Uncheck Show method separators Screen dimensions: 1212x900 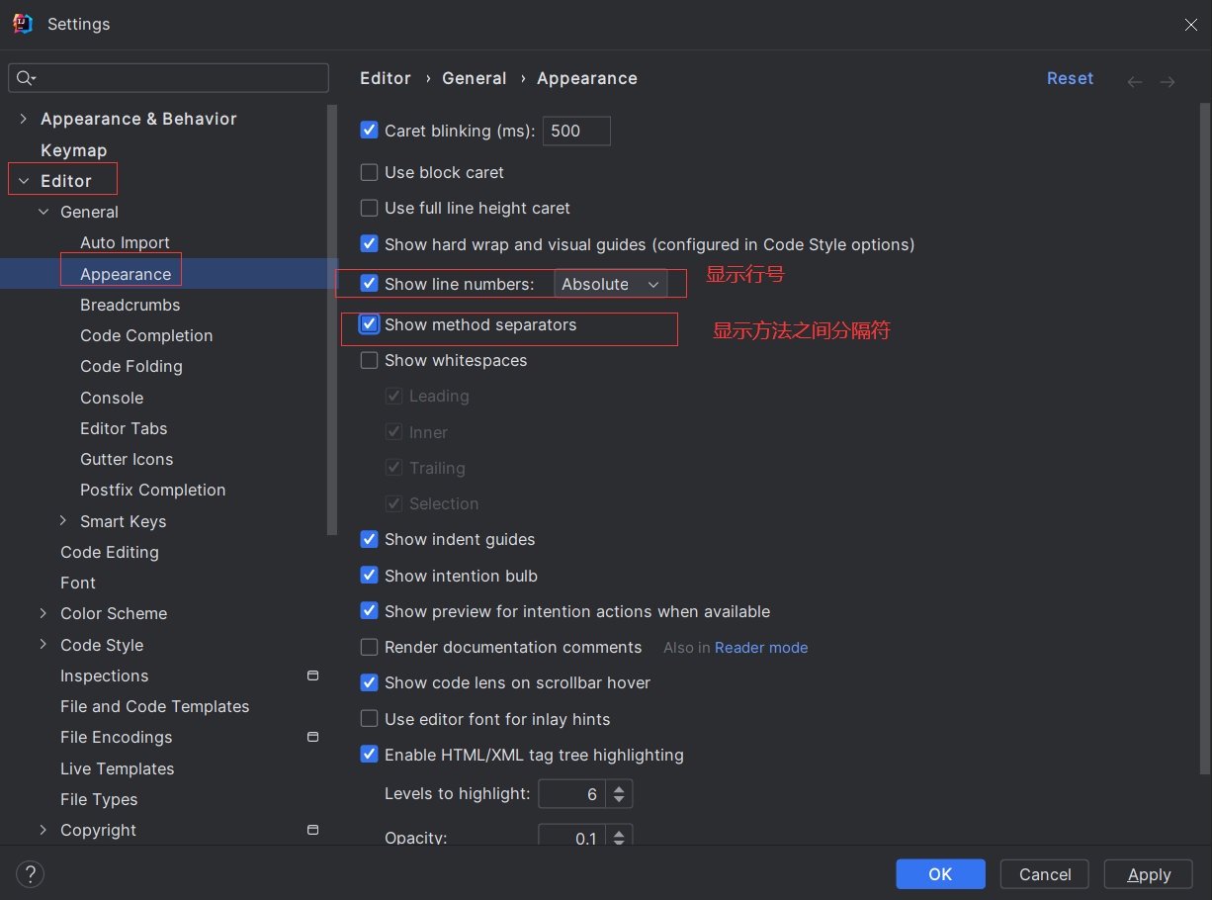click(x=370, y=324)
